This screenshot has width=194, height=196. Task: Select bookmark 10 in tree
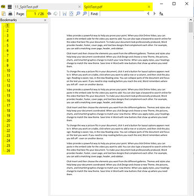(x=8, y=71)
